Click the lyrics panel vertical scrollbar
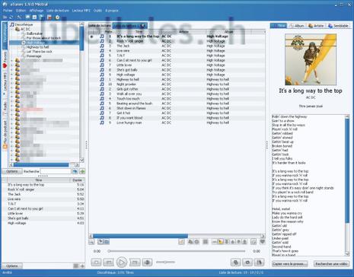 pos(347,185)
